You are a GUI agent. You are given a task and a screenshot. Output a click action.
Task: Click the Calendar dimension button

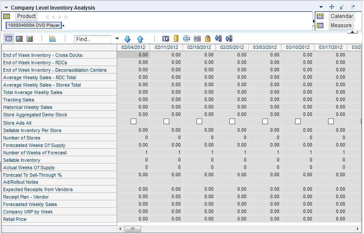(342, 16)
